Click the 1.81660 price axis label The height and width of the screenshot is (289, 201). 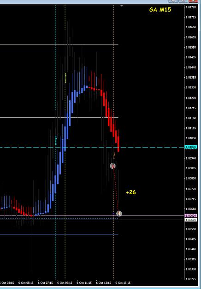click(191, 27)
